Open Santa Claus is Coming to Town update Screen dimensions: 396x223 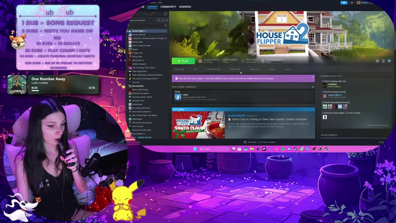pyautogui.click(x=269, y=119)
